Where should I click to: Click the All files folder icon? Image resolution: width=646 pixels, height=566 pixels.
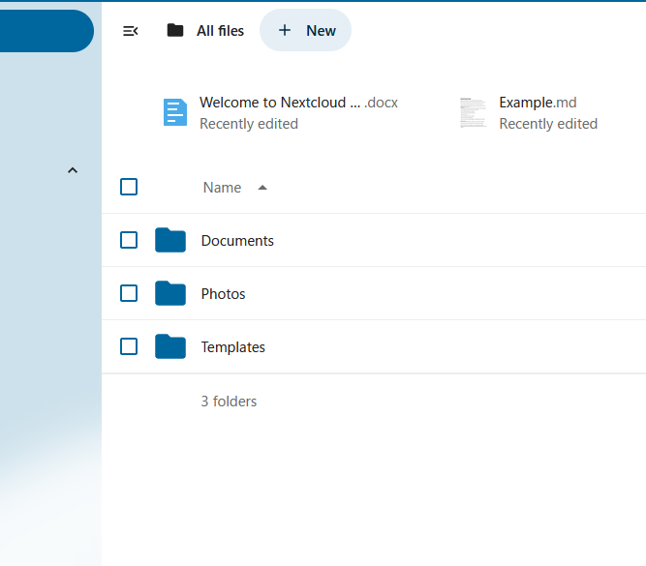tap(175, 30)
